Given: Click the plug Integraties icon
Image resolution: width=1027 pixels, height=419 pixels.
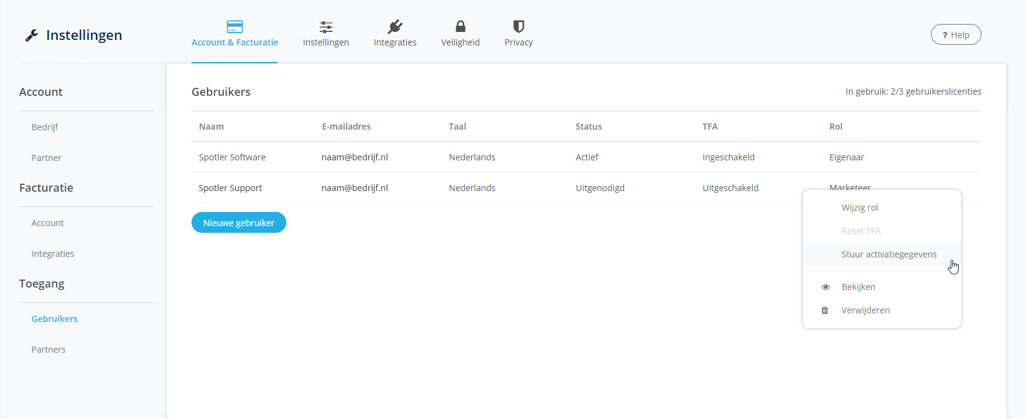Looking at the screenshot, I should click(x=395, y=26).
